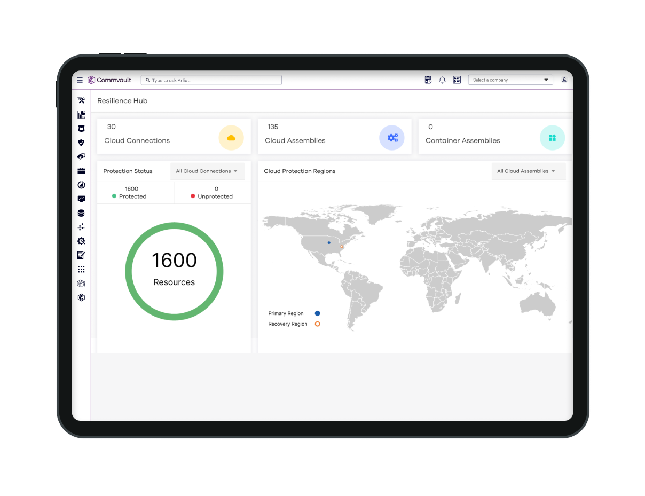Open the All Cloud Connections dropdown
This screenshot has height=496, width=645.
(x=207, y=171)
